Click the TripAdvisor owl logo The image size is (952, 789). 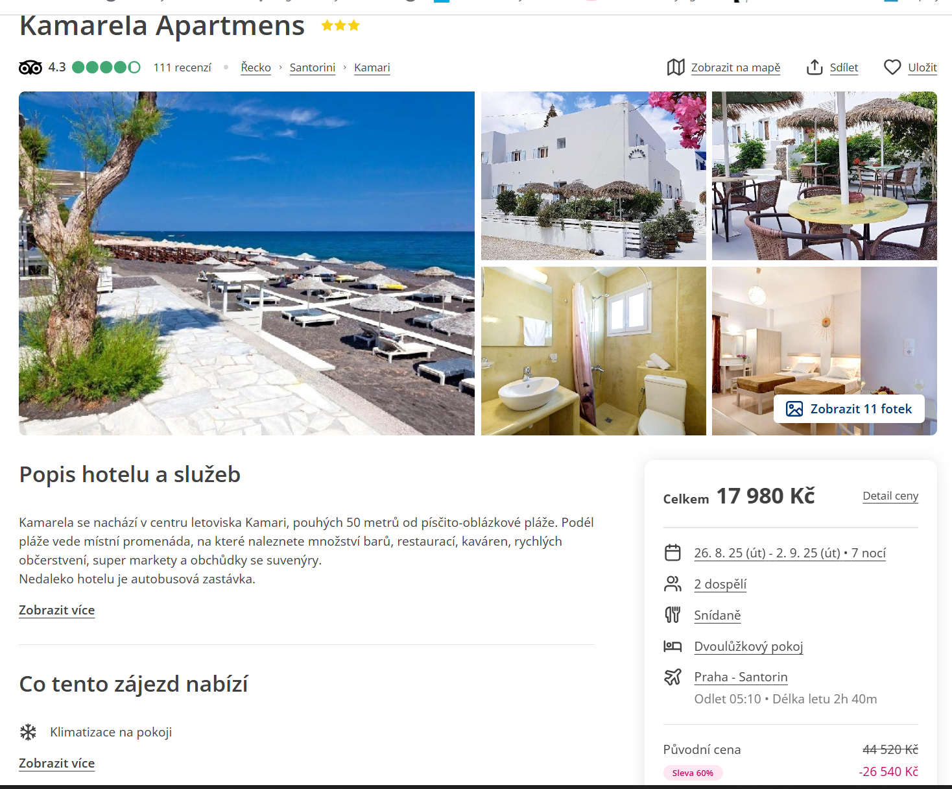point(30,67)
